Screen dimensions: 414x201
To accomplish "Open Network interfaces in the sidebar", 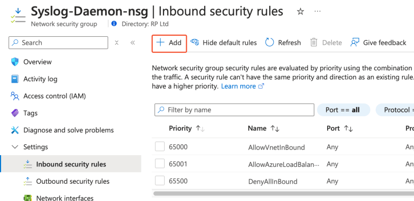I will (65, 198).
